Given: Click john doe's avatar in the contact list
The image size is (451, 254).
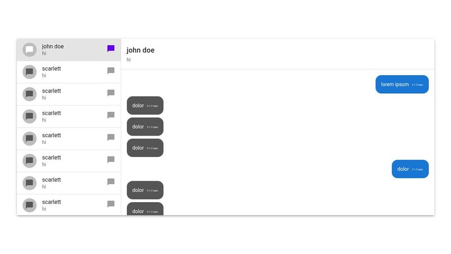Looking at the screenshot, I should tap(30, 50).
